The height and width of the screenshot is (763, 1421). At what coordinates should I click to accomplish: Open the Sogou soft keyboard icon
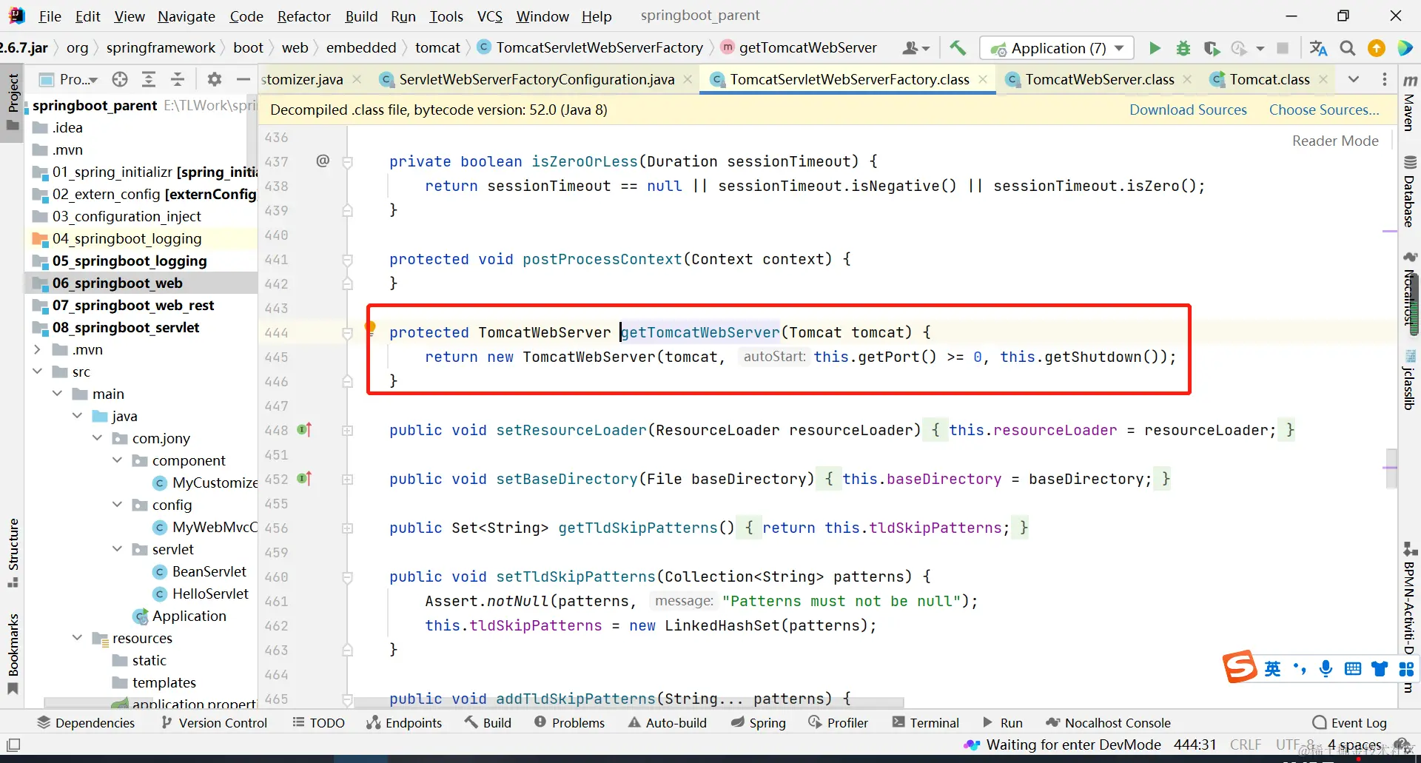[1353, 669]
